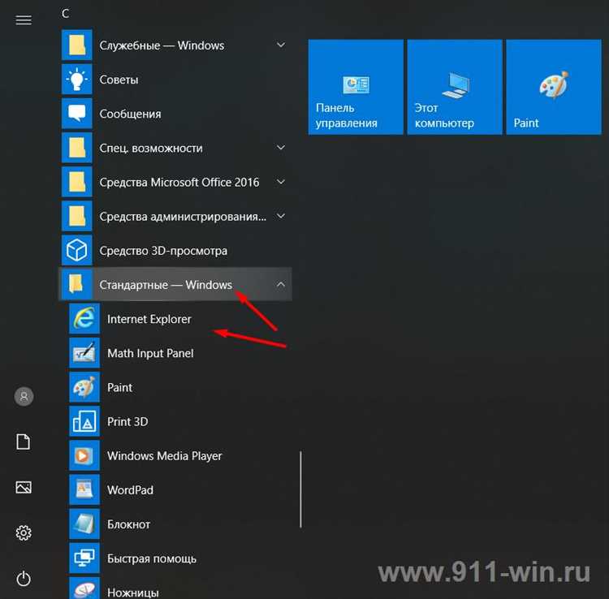This screenshot has width=609, height=599.
Task: Open the Этот компьютер tile
Action: 454,87
